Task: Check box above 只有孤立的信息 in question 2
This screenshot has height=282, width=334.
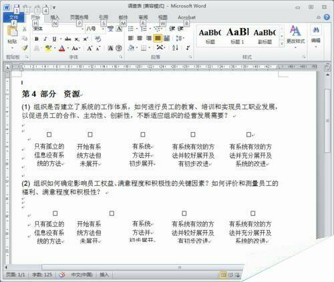Action: (55, 213)
